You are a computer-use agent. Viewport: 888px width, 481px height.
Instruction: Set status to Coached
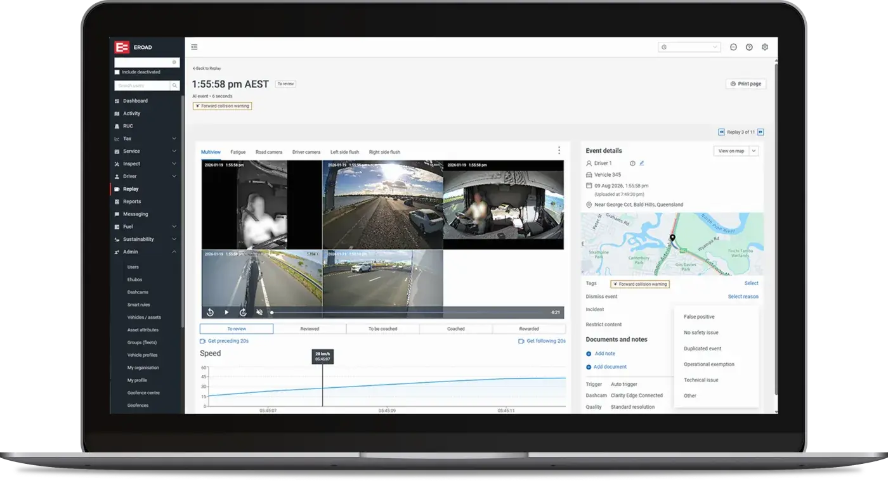tap(455, 329)
